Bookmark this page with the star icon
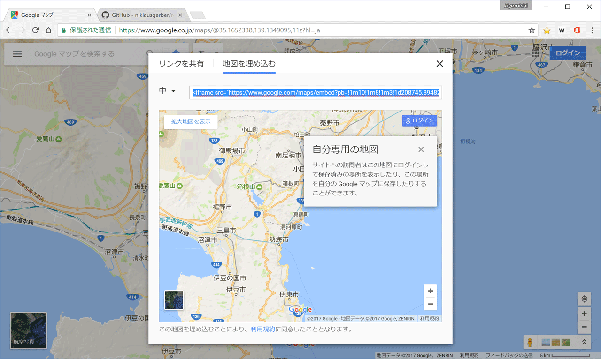The image size is (601, 359). [532, 30]
